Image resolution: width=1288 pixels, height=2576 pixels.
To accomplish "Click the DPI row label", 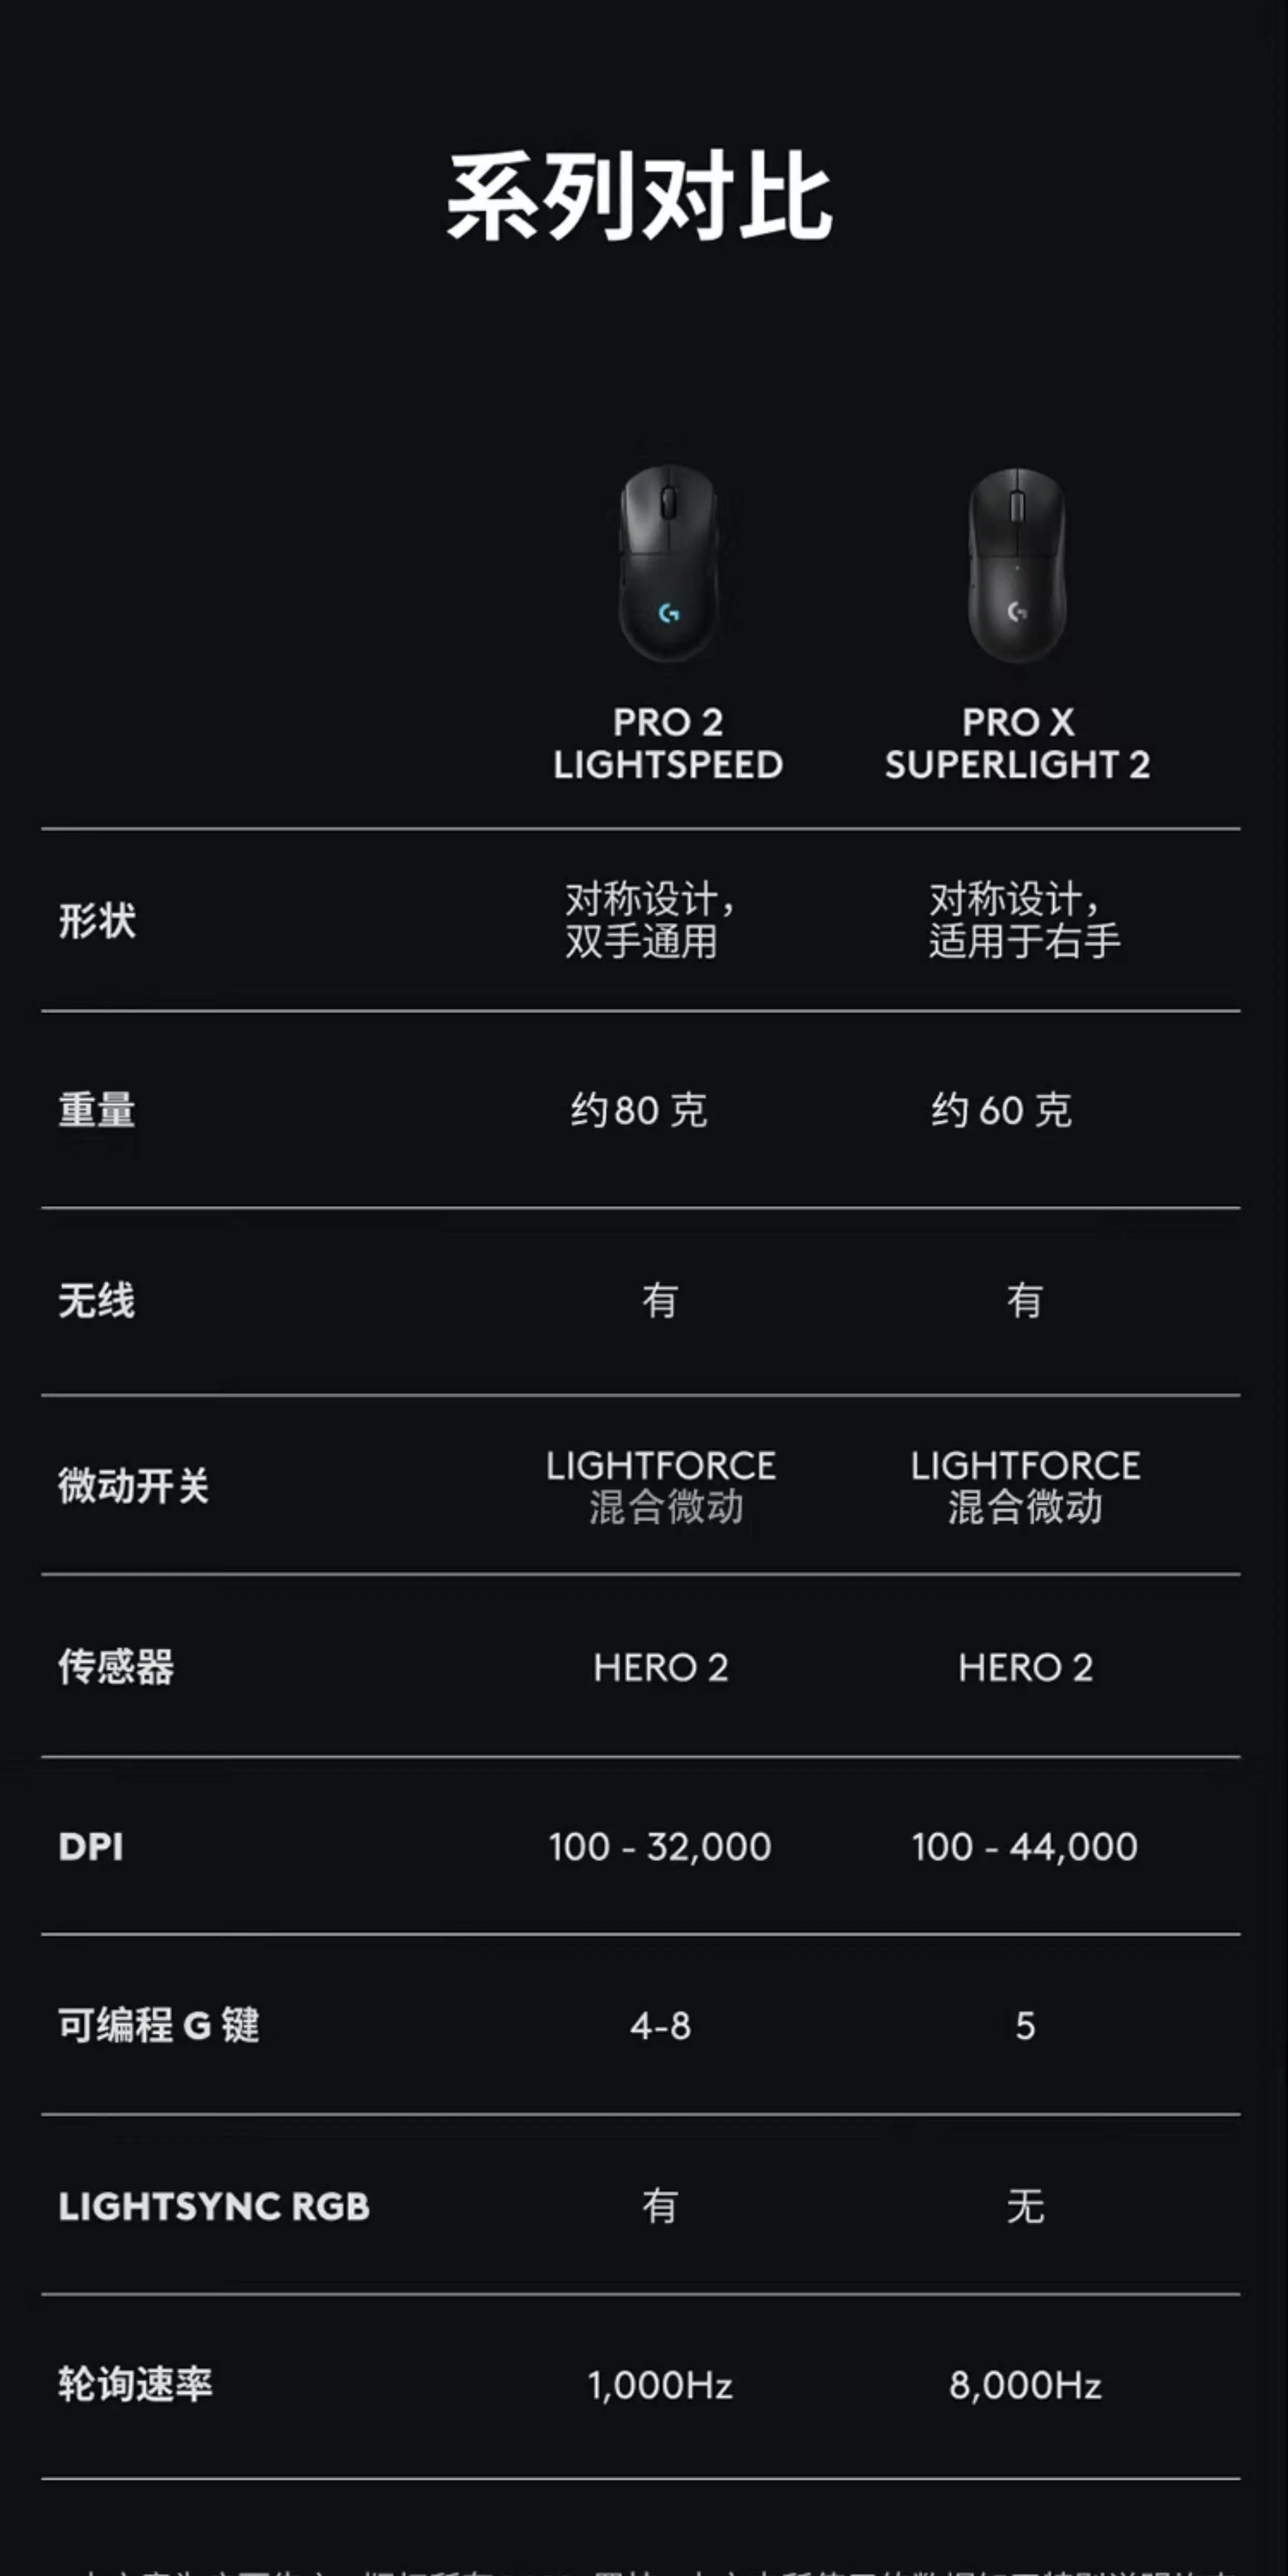I will tap(91, 1846).
